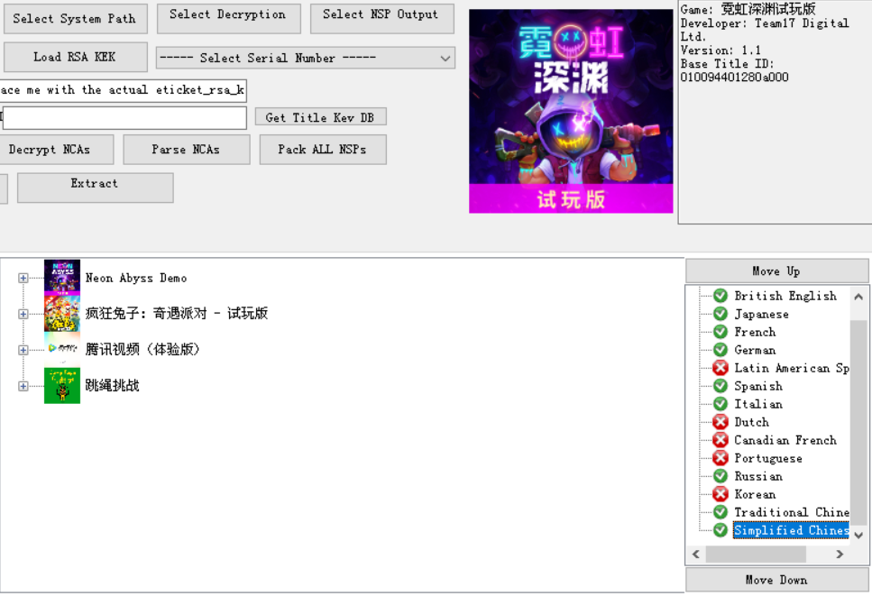Select the Neon Abyss Demo game icon
Screen dimensions: 872x596
click(x=62, y=278)
